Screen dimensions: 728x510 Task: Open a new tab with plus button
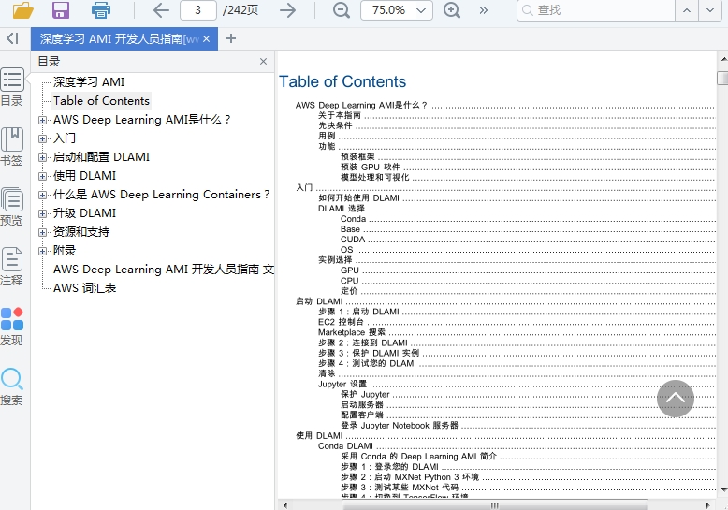(x=231, y=38)
